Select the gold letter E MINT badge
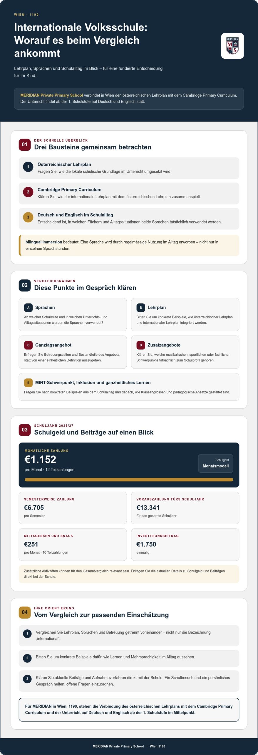Viewport: 258px width, 755px height. [x=28, y=383]
